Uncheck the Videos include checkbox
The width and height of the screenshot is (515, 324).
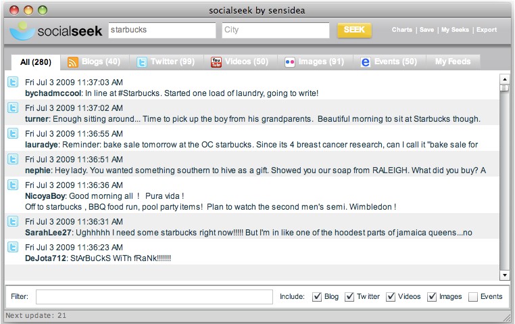(x=391, y=297)
